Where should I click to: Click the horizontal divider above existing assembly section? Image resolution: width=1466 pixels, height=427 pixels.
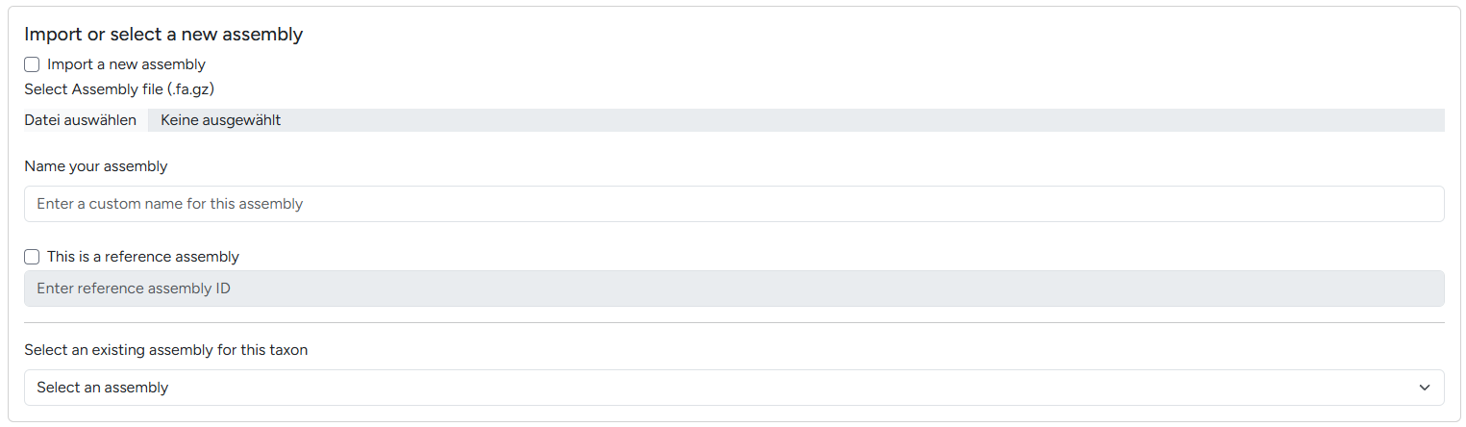click(x=733, y=323)
